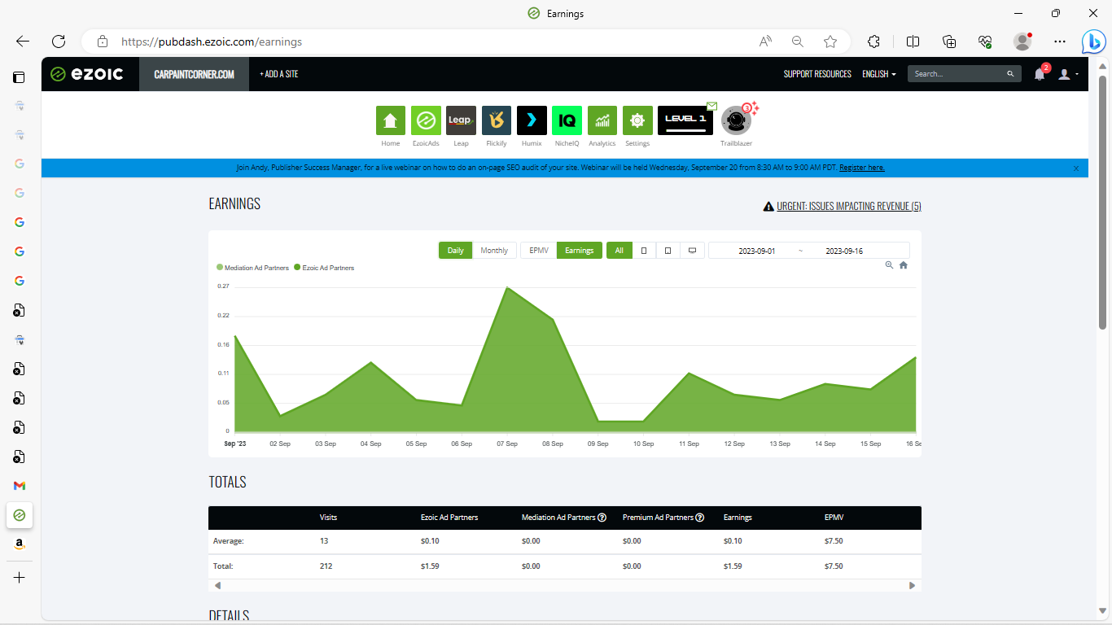Open the Bing chat sidebar
This screenshot has width=1112, height=625.
point(1093,42)
